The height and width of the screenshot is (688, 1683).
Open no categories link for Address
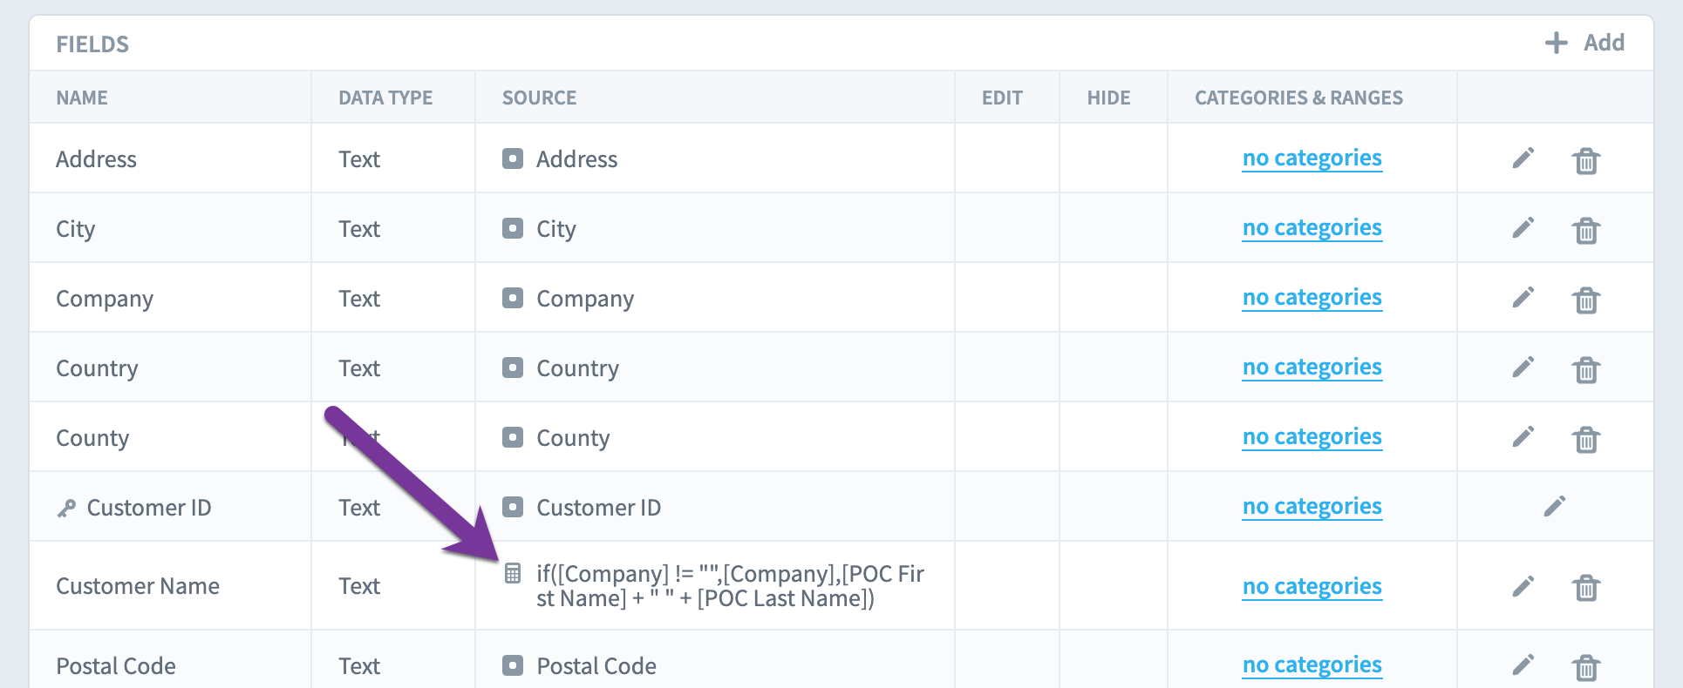(x=1312, y=158)
